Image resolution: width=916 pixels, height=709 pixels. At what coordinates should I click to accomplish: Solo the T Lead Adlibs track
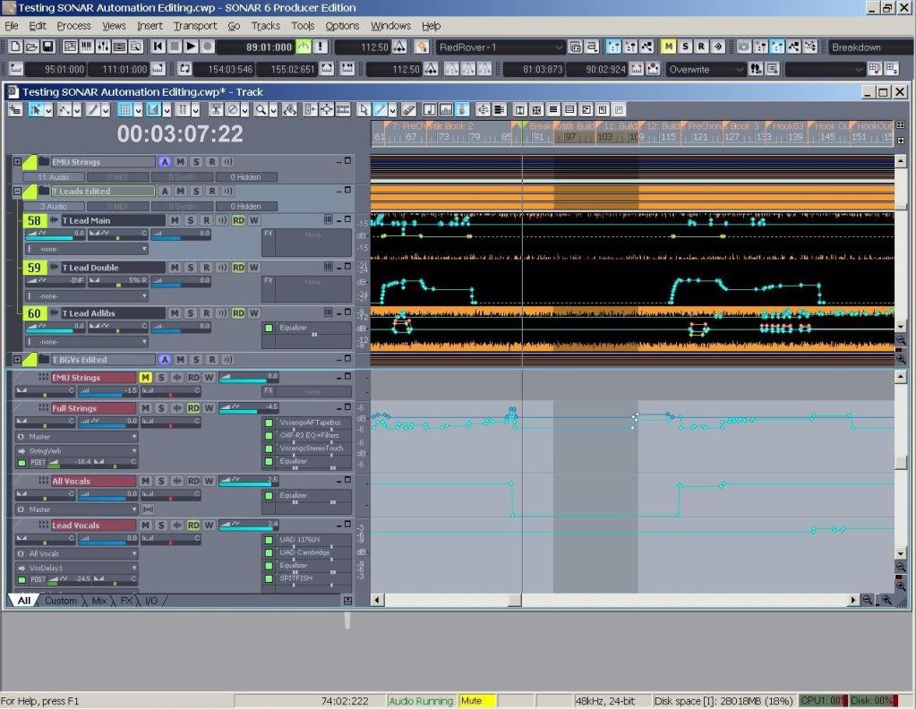tap(191, 313)
